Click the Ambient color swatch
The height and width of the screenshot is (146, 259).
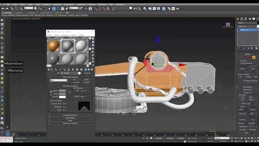coord(62,91)
